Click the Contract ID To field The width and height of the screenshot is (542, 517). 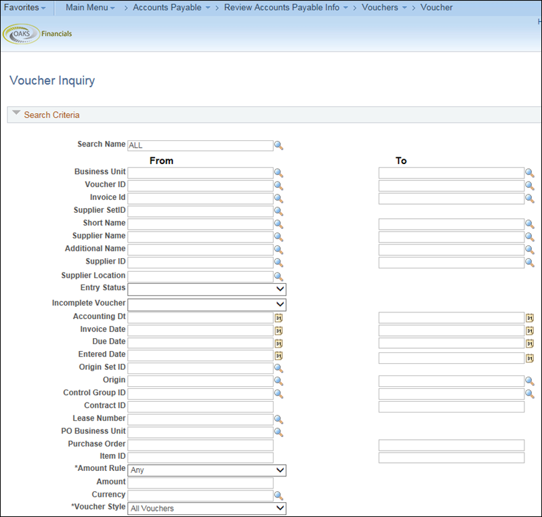coord(451,407)
